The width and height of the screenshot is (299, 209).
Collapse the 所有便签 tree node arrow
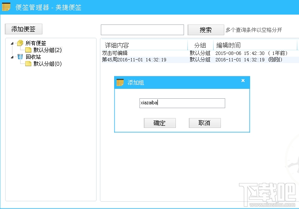(12, 43)
